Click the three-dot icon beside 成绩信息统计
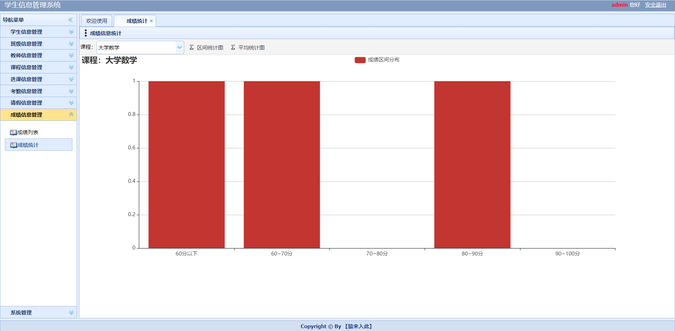This screenshot has width=675, height=331. pyautogui.click(x=86, y=33)
